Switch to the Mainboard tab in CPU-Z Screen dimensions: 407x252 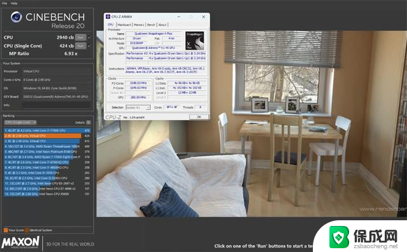pyautogui.click(x=124, y=25)
